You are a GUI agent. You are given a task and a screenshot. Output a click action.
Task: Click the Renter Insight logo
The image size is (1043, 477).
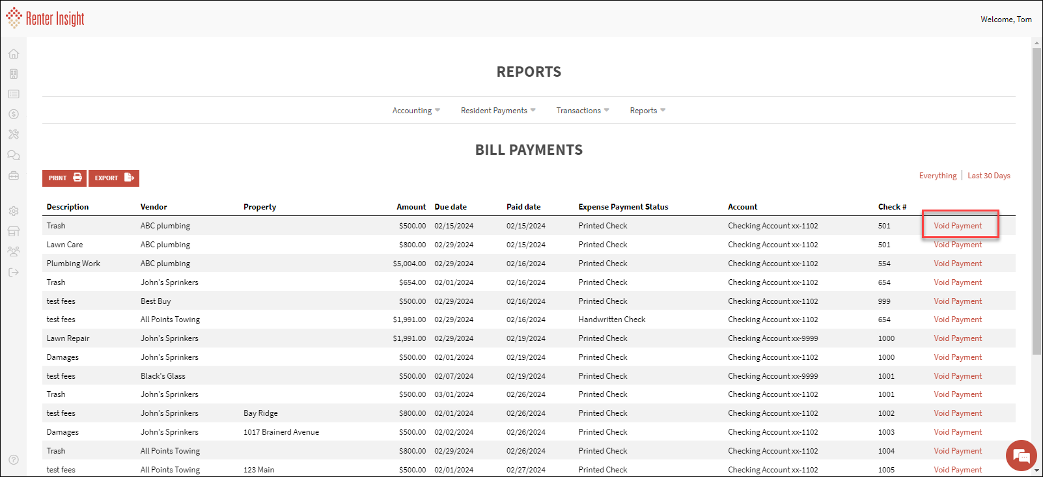(46, 18)
